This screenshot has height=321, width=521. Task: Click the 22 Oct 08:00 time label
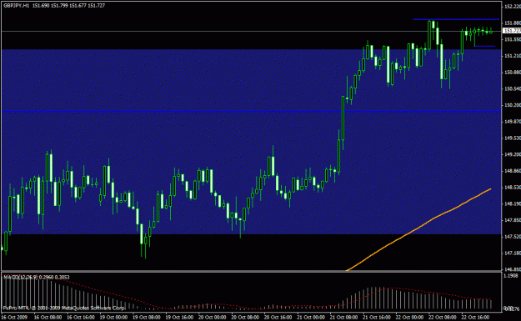[x=443, y=317]
